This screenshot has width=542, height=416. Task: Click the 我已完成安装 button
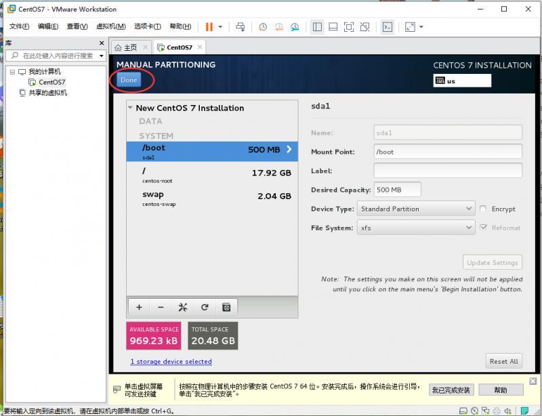click(451, 390)
